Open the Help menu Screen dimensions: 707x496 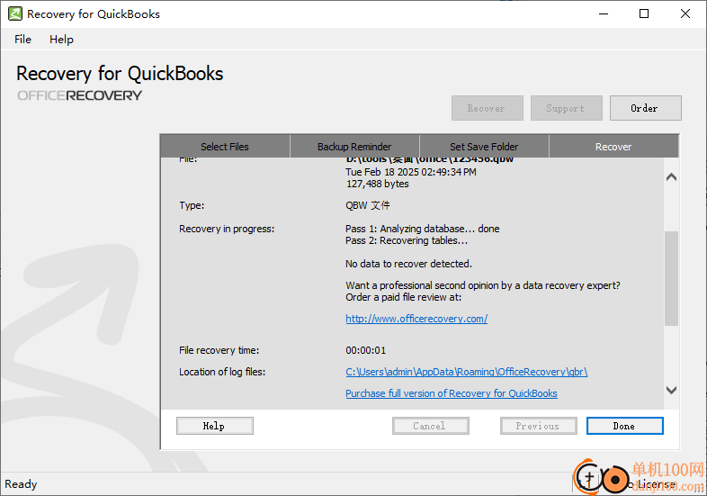[61, 40]
